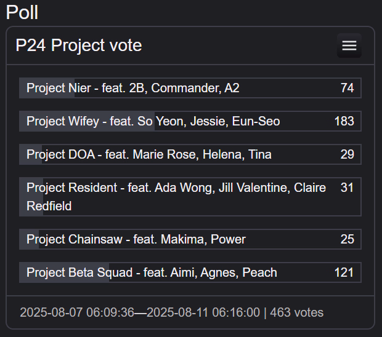Select Project Chainsaw featuring Makima, Power
Screen dimensions: 382x337
136,240
